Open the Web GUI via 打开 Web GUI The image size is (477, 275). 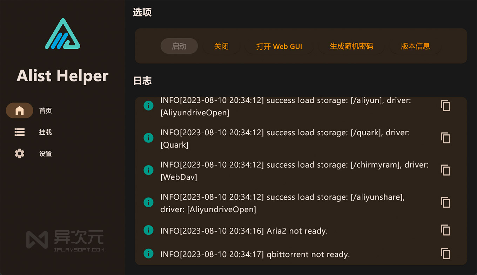[279, 46]
